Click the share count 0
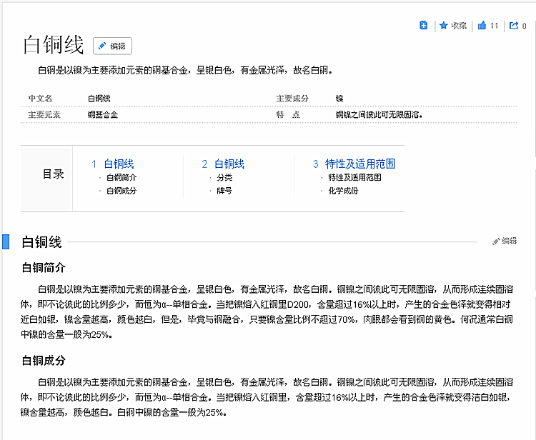This screenshot has width=536, height=440. pos(524,26)
